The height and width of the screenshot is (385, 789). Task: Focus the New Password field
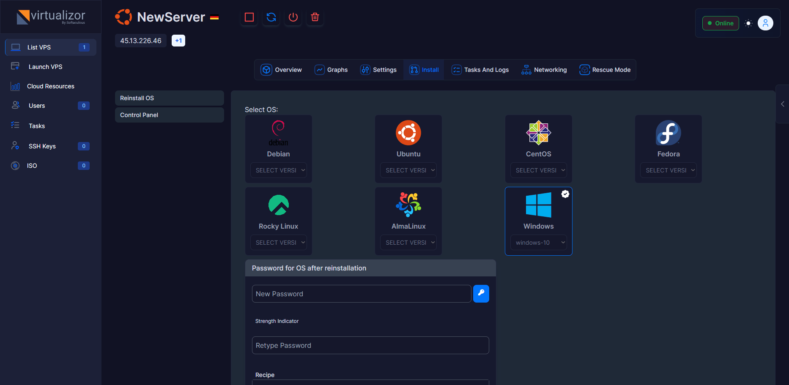coord(362,294)
